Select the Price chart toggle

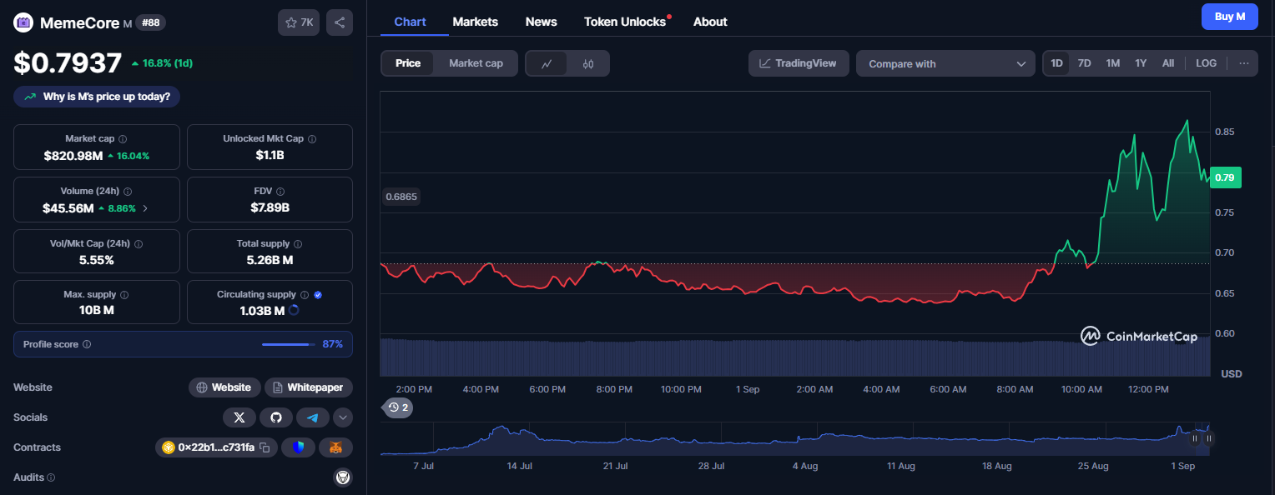tap(408, 63)
